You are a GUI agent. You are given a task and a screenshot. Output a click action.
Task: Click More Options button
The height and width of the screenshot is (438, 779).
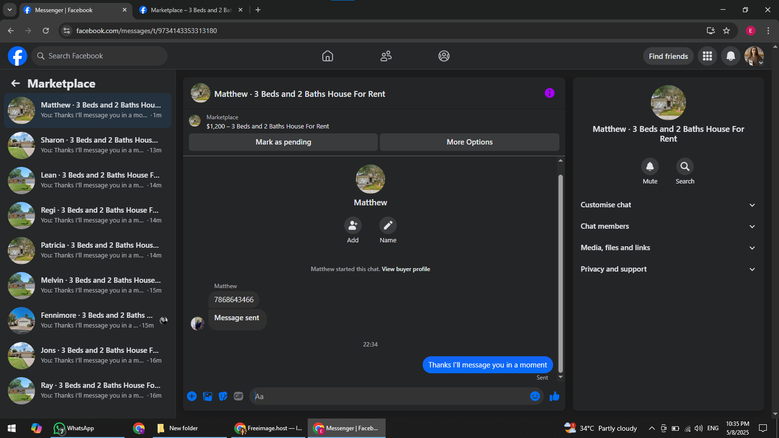coord(469,142)
